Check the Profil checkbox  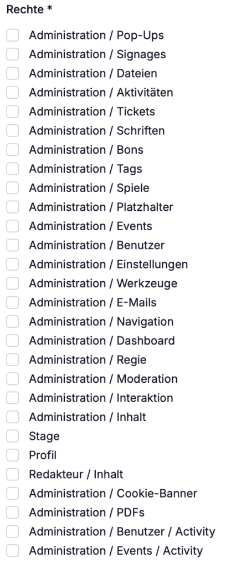click(13, 455)
